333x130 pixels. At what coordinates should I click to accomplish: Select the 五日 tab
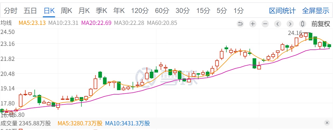[30, 11]
